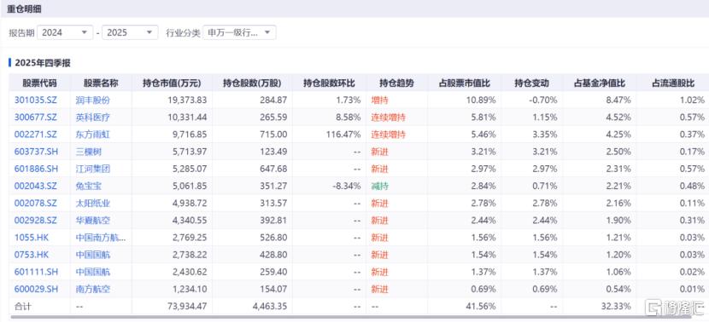Select the 116.47% share change cell
The image size is (709, 322).
[343, 135]
